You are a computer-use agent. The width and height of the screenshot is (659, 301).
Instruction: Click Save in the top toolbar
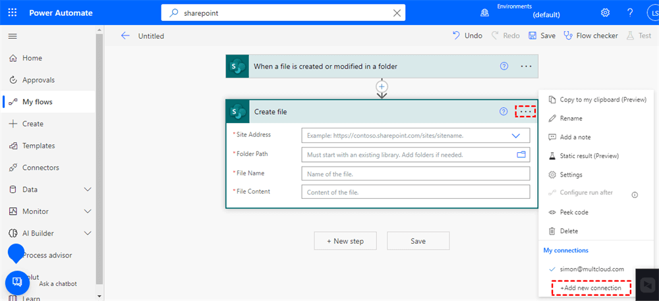[x=542, y=36]
